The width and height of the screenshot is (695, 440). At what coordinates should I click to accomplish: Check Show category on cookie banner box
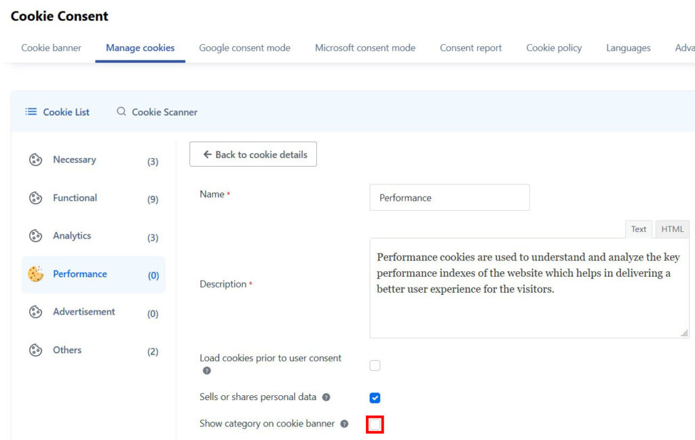[x=375, y=424]
